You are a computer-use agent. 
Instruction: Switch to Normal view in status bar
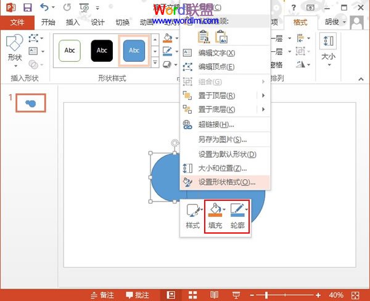pos(171,295)
